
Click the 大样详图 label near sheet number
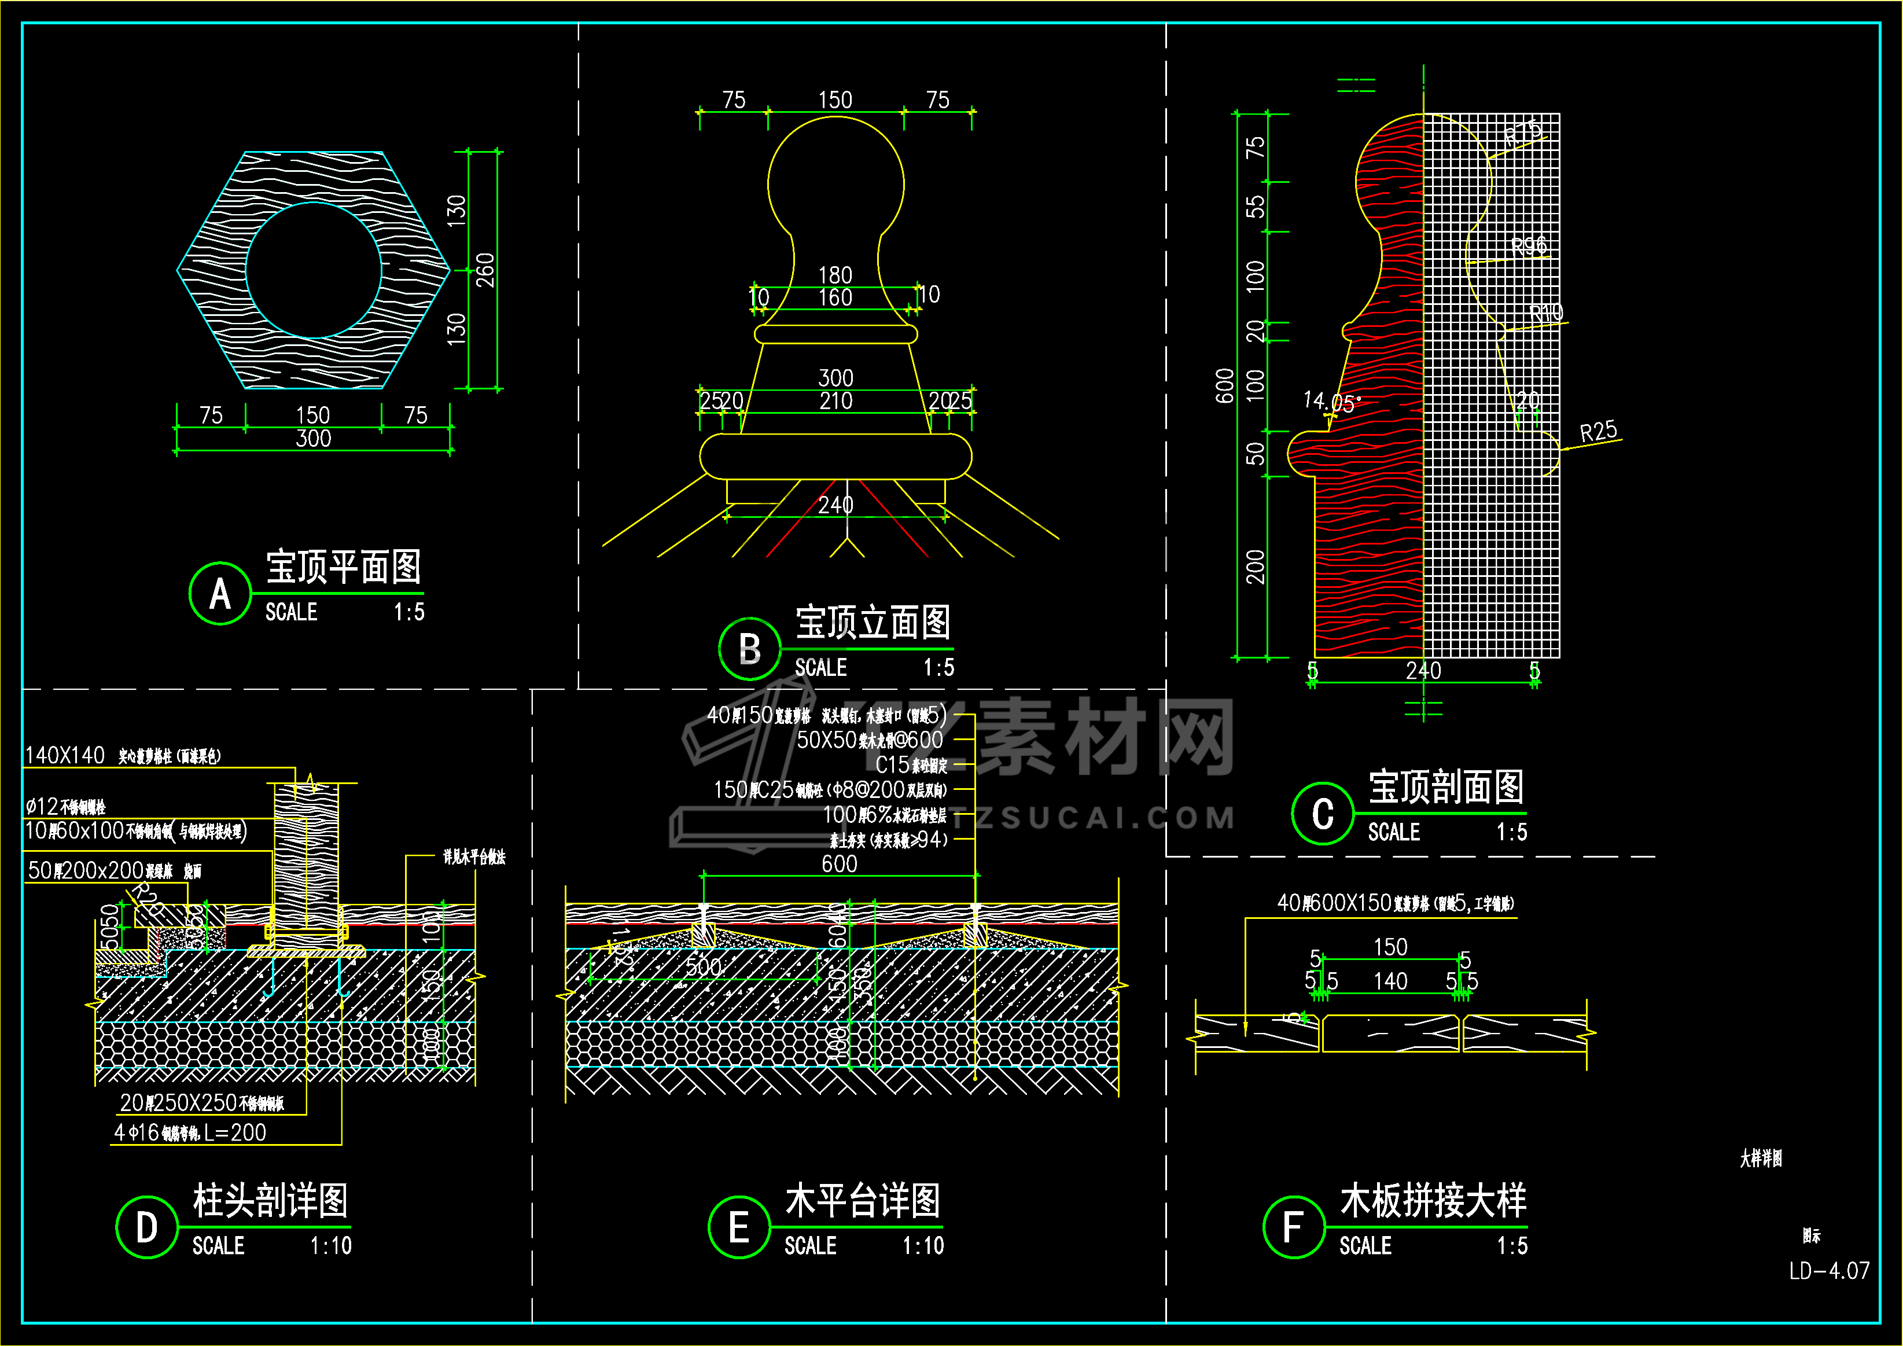[x=1761, y=1158]
